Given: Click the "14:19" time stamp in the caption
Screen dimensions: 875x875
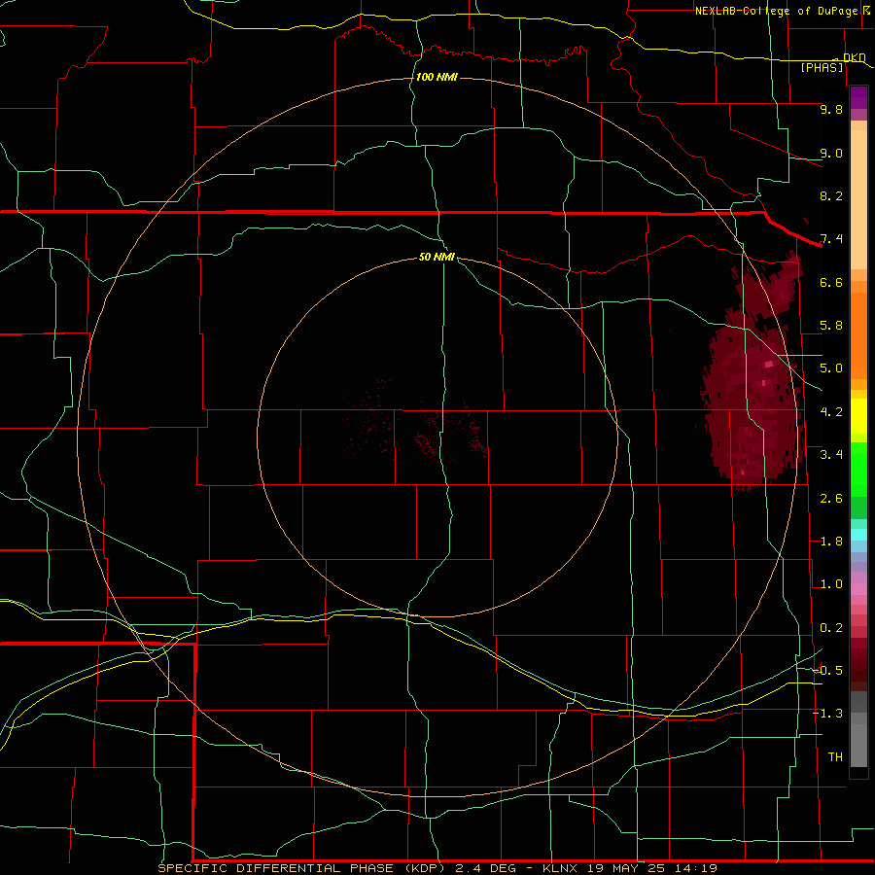Looking at the screenshot, I should click(694, 868).
